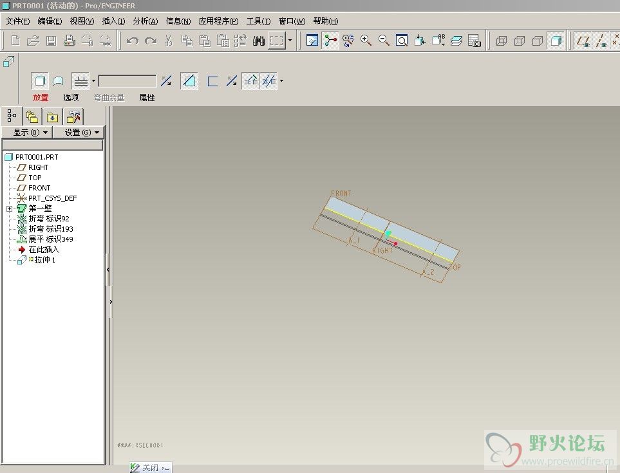Switch to no hidden display
This screenshot has height=473, width=620.
[538, 41]
